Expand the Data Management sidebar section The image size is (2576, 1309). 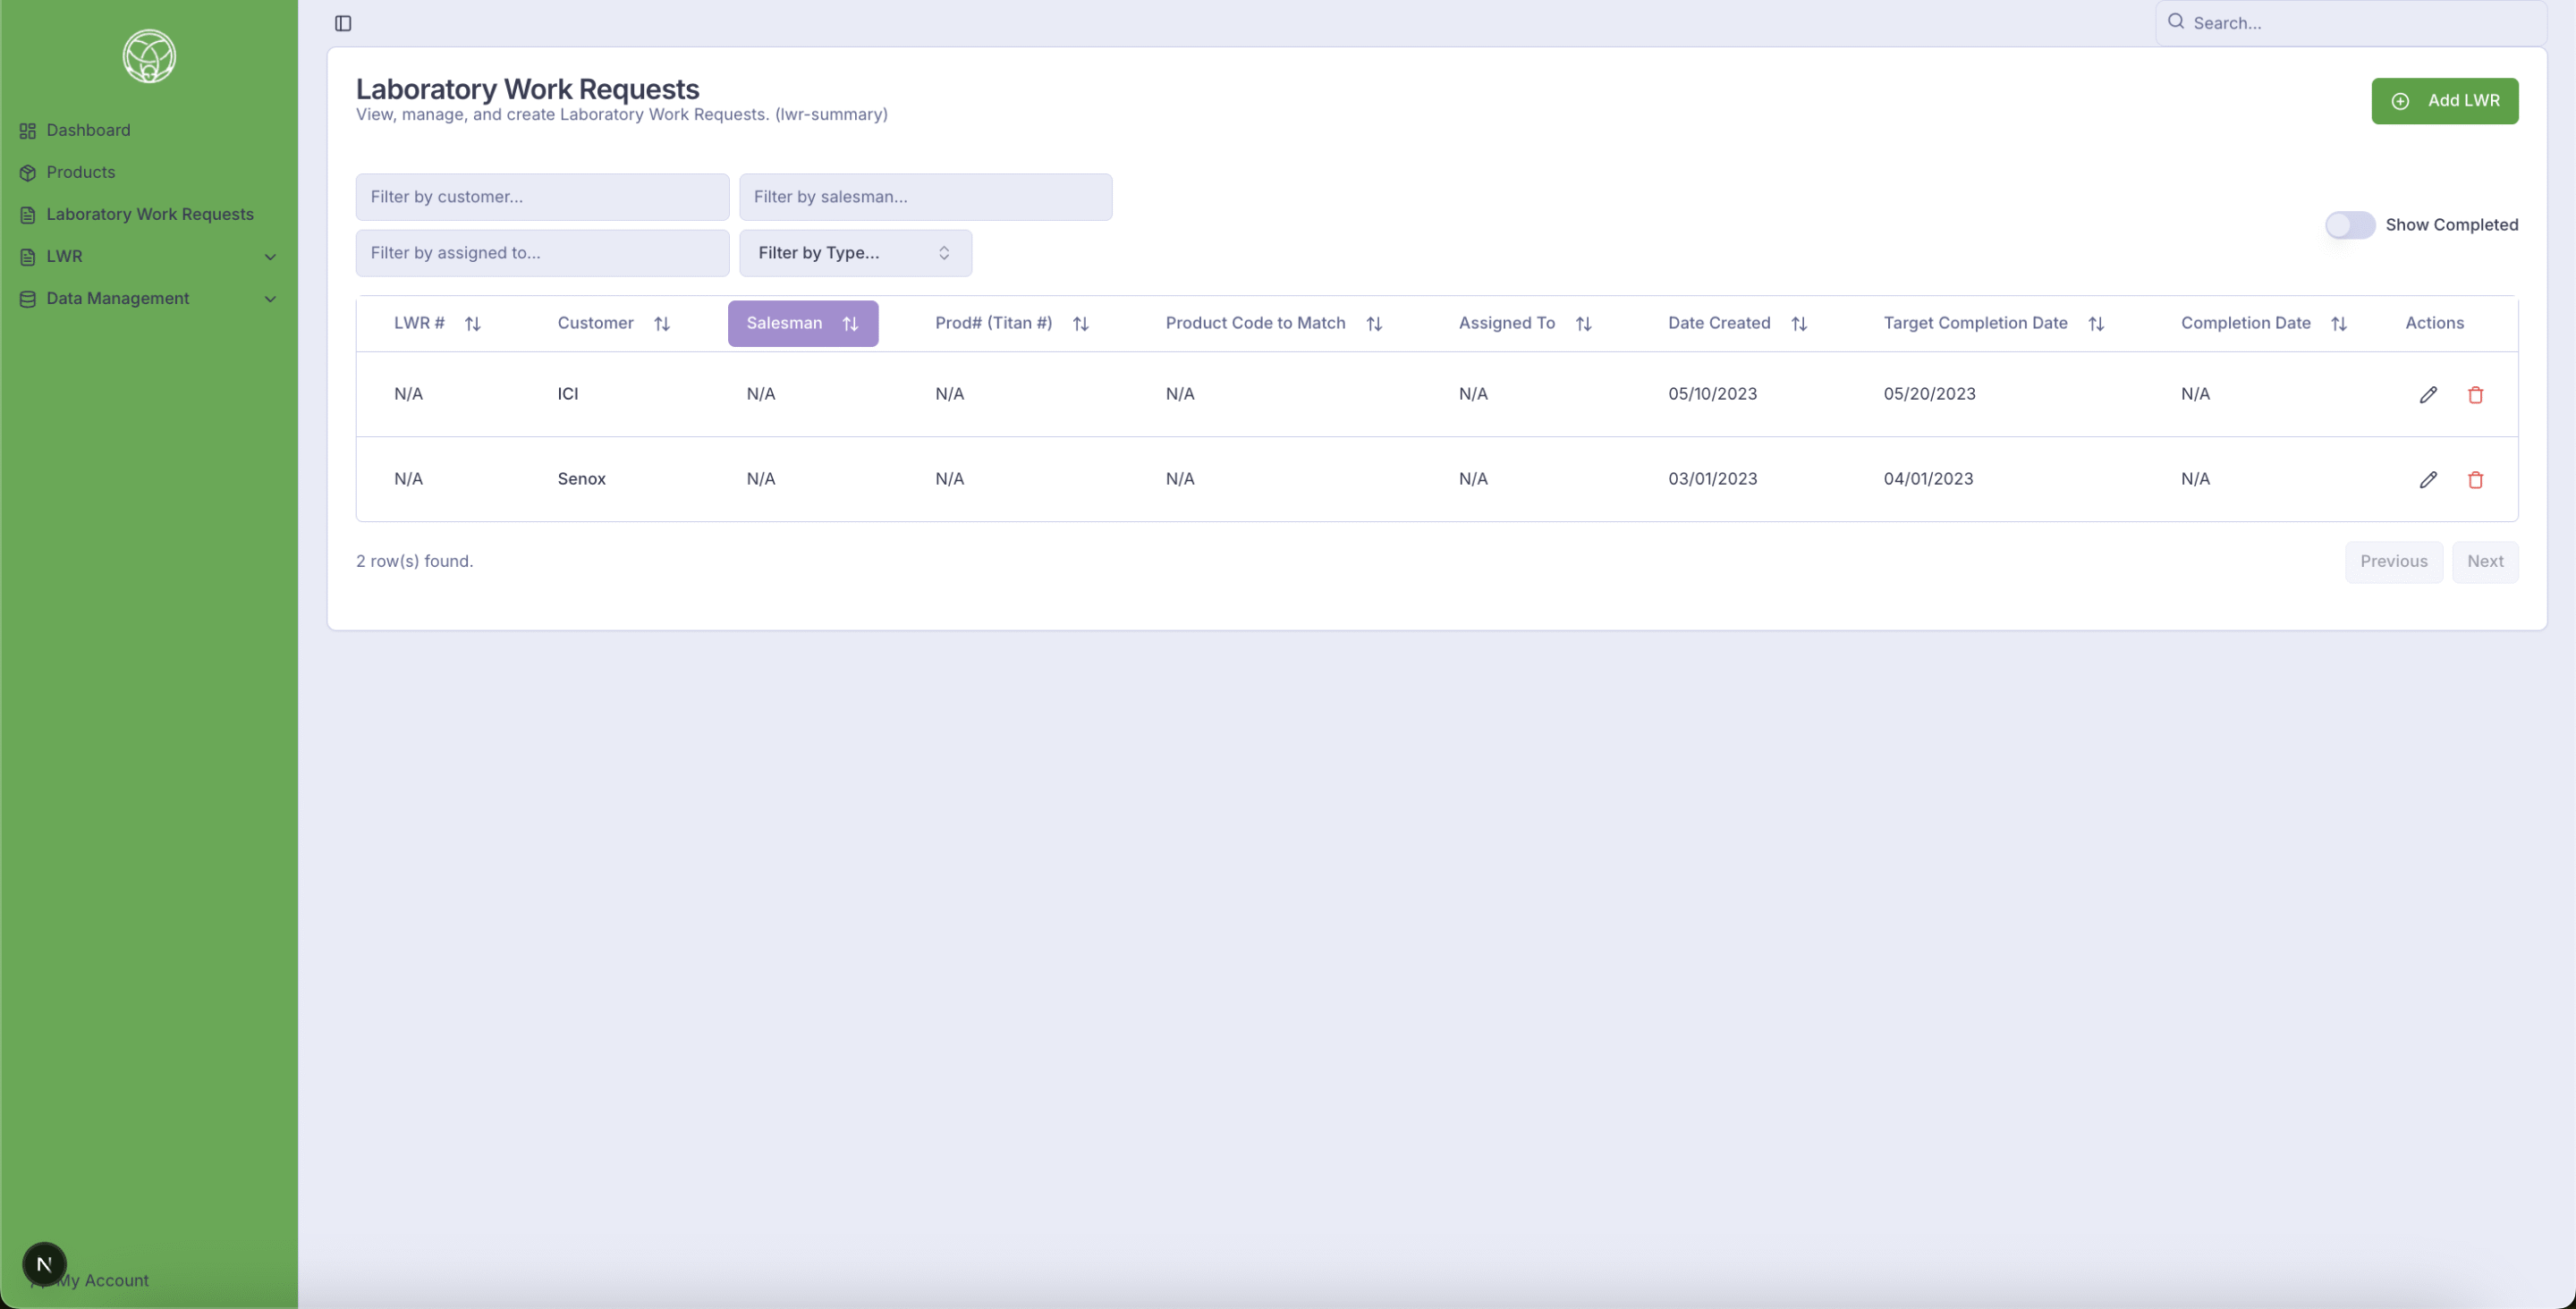point(270,299)
